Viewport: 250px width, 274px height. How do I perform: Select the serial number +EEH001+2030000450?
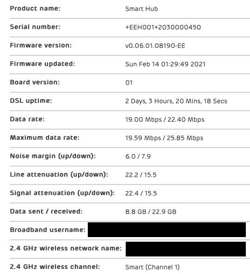[163, 27]
